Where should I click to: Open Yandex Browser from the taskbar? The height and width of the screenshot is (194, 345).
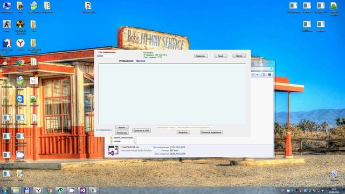pos(38,190)
